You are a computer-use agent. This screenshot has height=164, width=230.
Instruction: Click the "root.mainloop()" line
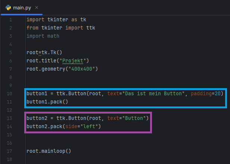pyautogui.click(x=49, y=151)
